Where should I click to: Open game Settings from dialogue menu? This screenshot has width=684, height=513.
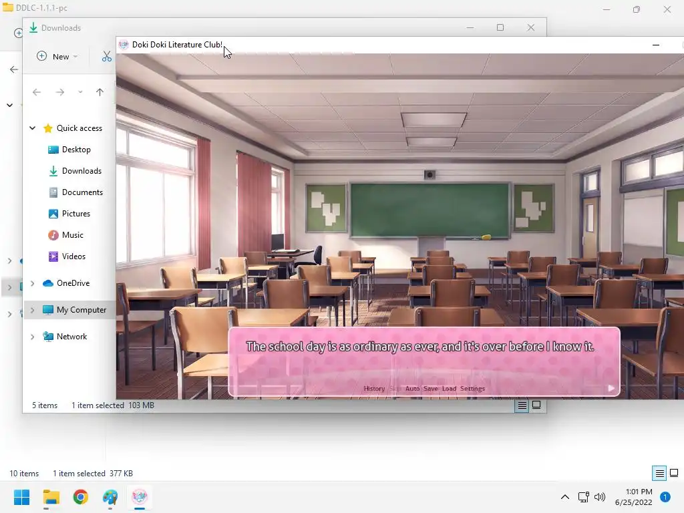pyautogui.click(x=472, y=388)
